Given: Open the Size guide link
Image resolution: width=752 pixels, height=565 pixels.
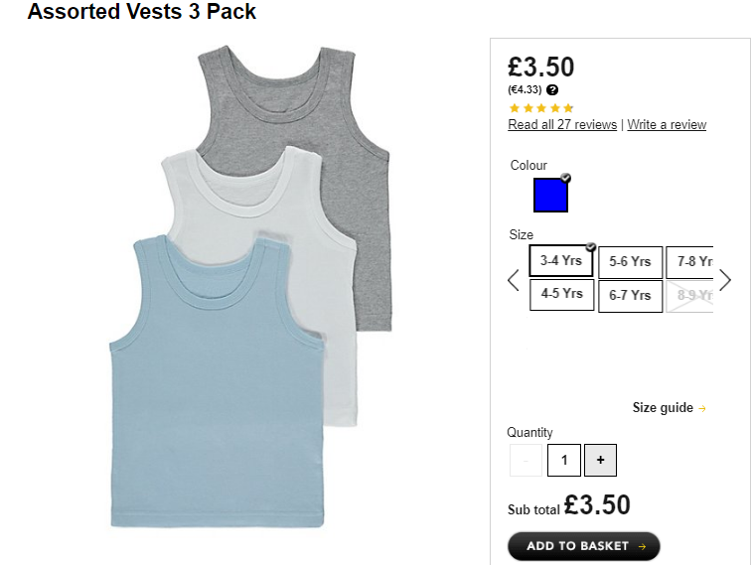Looking at the screenshot, I should tap(663, 408).
